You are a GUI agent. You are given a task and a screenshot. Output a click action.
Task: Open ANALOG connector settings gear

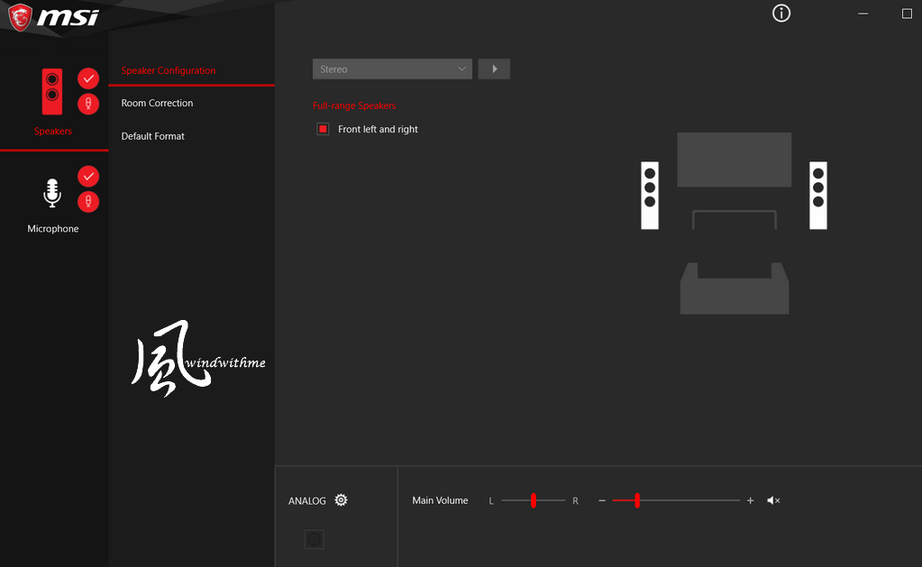pyautogui.click(x=341, y=500)
